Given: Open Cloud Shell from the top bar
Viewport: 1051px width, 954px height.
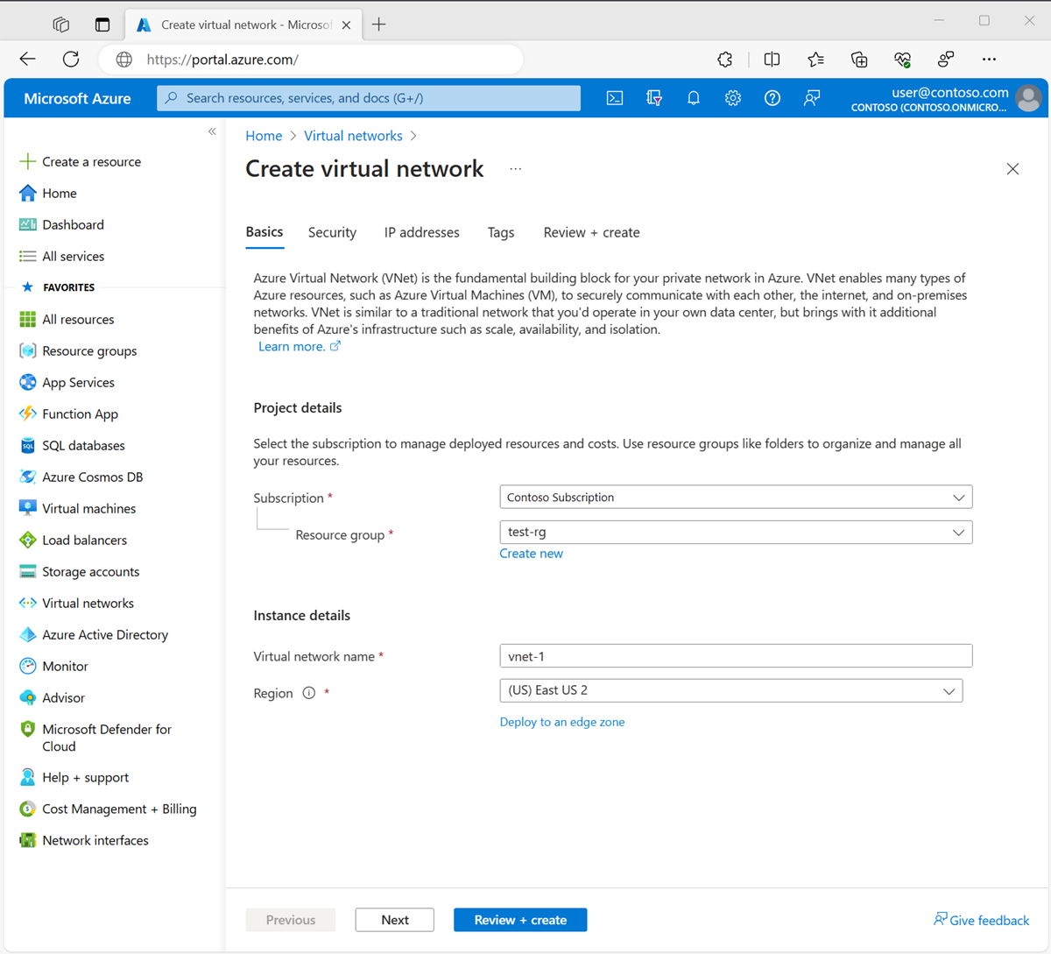Looking at the screenshot, I should tap(614, 97).
